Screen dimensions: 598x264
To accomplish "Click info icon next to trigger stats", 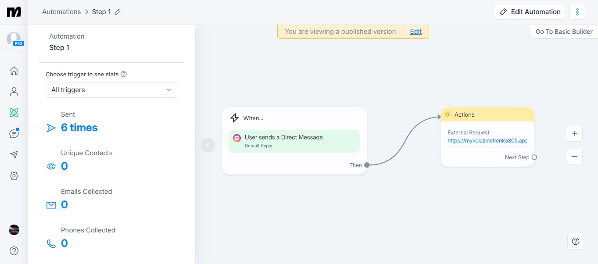I will tap(124, 74).
